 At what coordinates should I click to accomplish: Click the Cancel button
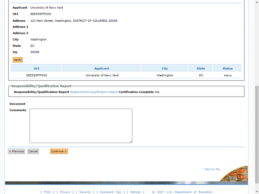pyautogui.click(x=33, y=151)
